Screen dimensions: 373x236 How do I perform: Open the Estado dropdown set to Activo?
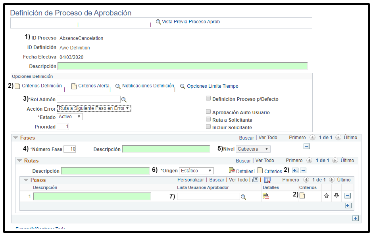click(70, 117)
